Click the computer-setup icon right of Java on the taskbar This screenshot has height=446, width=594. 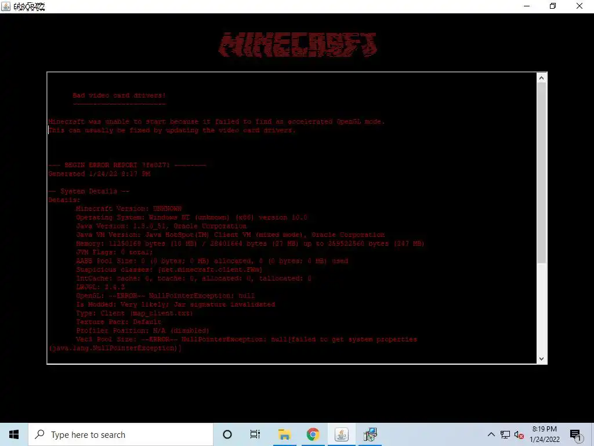[370, 434]
